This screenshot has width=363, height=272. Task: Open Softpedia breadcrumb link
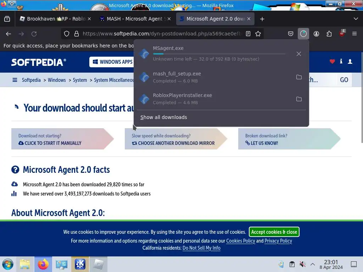pos(31,80)
